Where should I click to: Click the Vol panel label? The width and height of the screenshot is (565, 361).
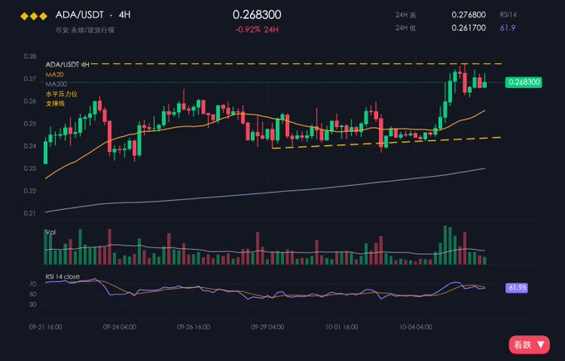pos(51,232)
